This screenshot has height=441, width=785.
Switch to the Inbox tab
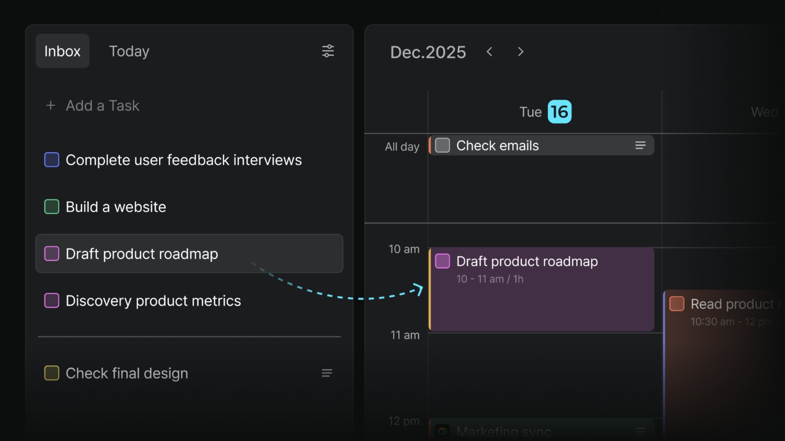click(x=62, y=51)
